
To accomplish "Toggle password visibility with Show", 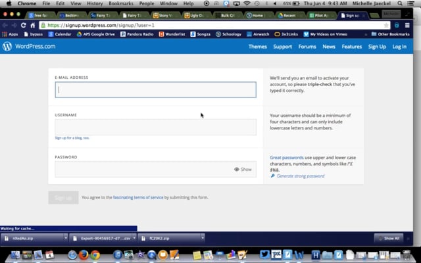I will 243,170.
